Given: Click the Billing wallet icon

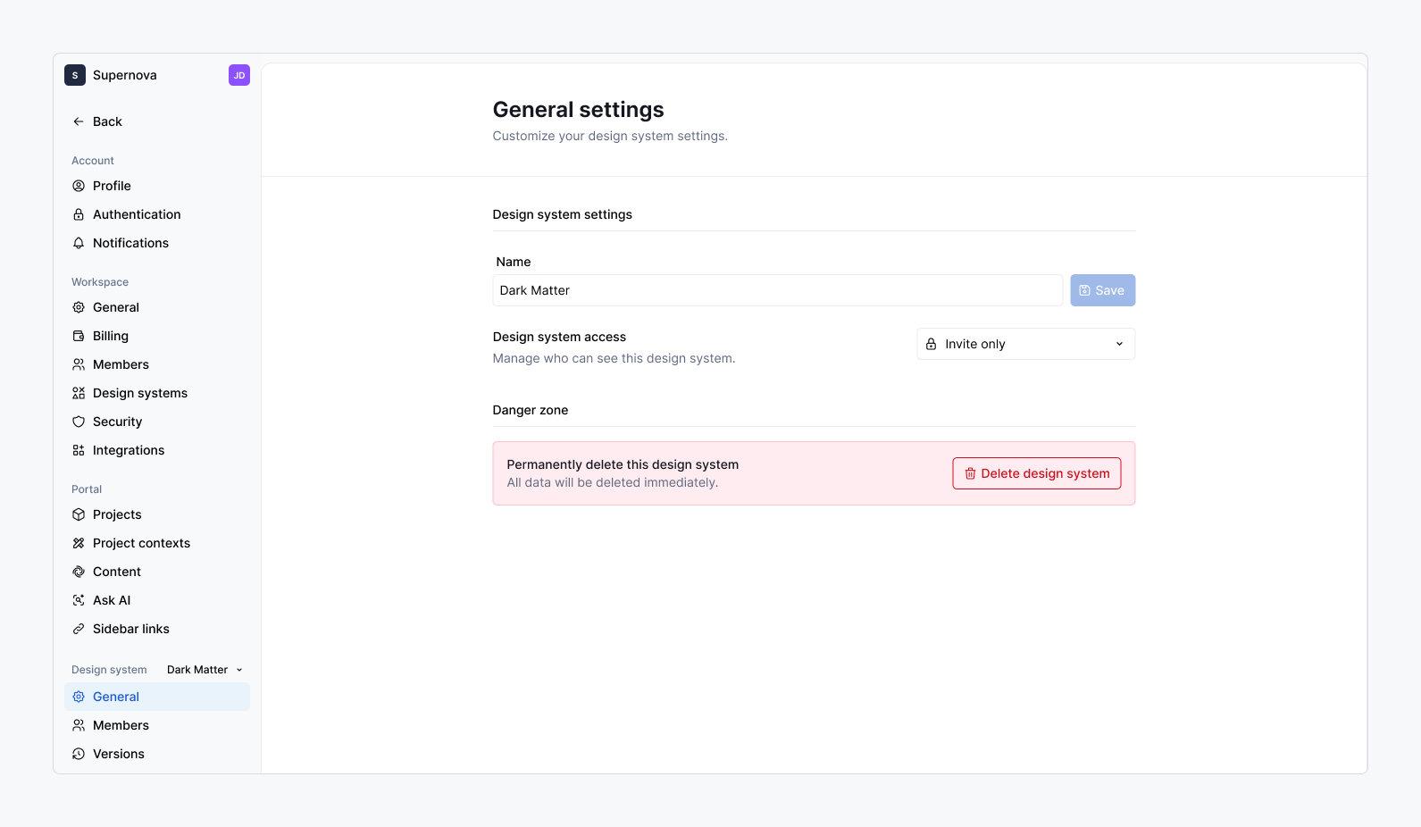Looking at the screenshot, I should (x=79, y=336).
